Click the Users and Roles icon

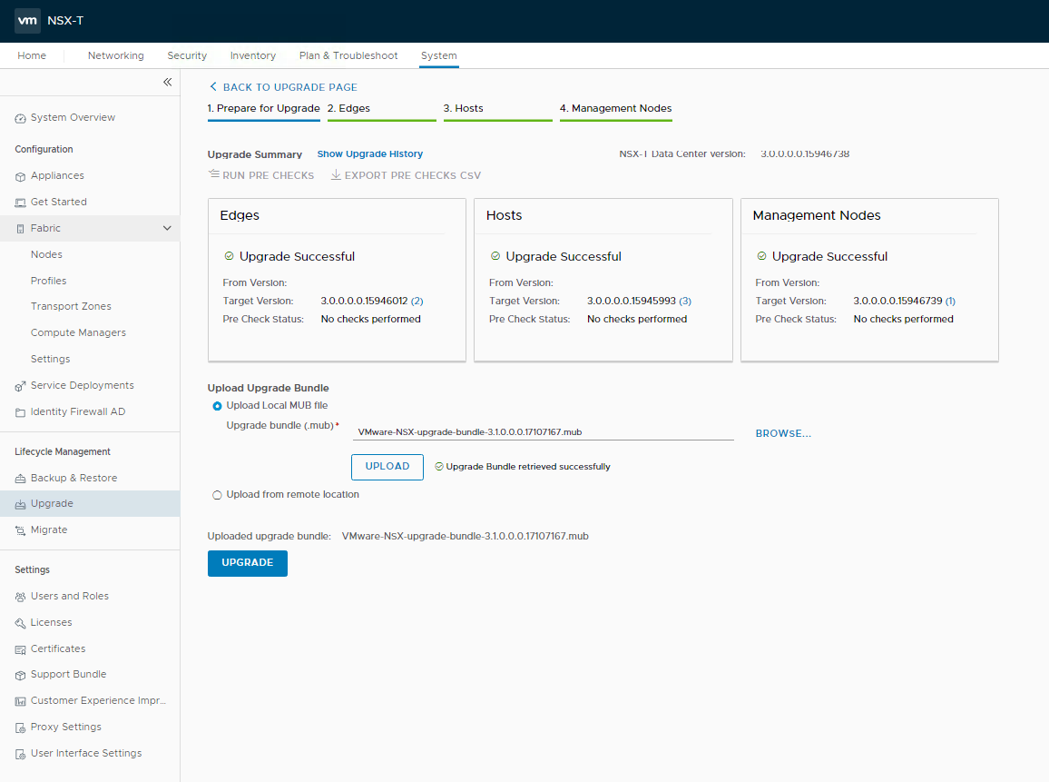pyautogui.click(x=20, y=598)
